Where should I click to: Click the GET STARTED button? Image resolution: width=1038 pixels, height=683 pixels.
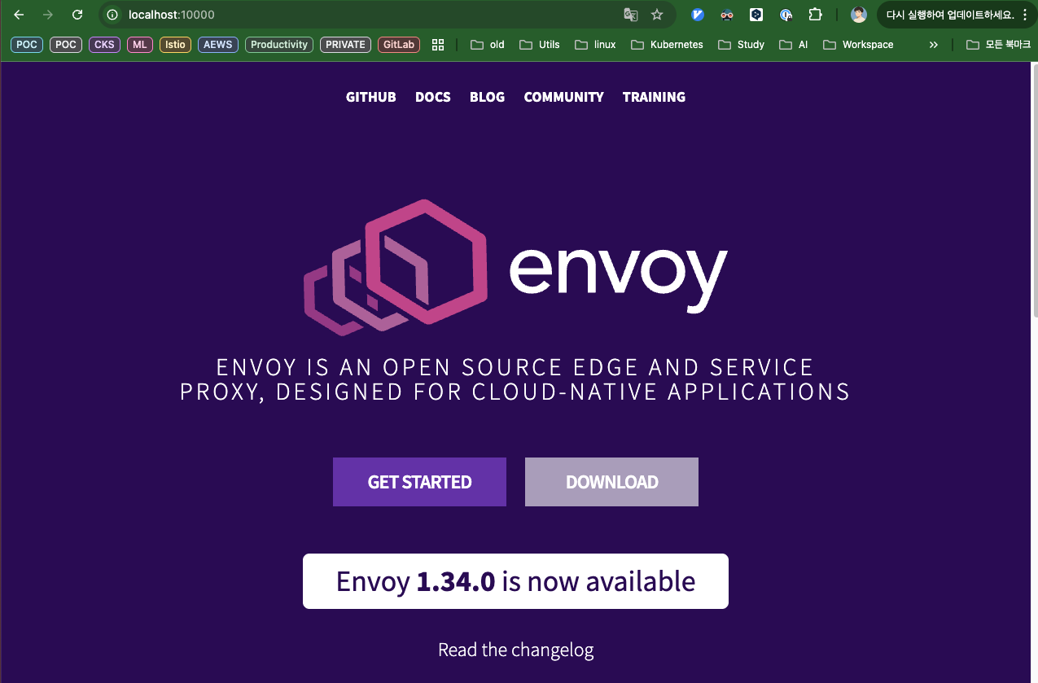coord(419,482)
